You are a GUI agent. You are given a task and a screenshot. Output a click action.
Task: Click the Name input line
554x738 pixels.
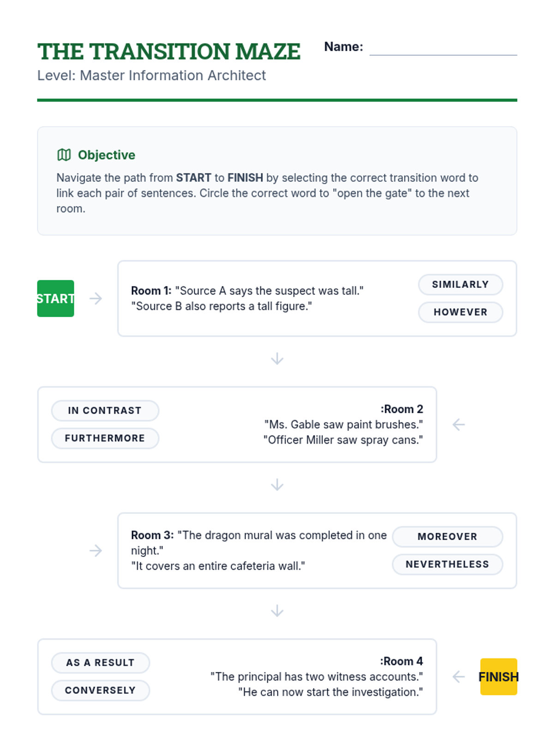pyautogui.click(x=443, y=48)
